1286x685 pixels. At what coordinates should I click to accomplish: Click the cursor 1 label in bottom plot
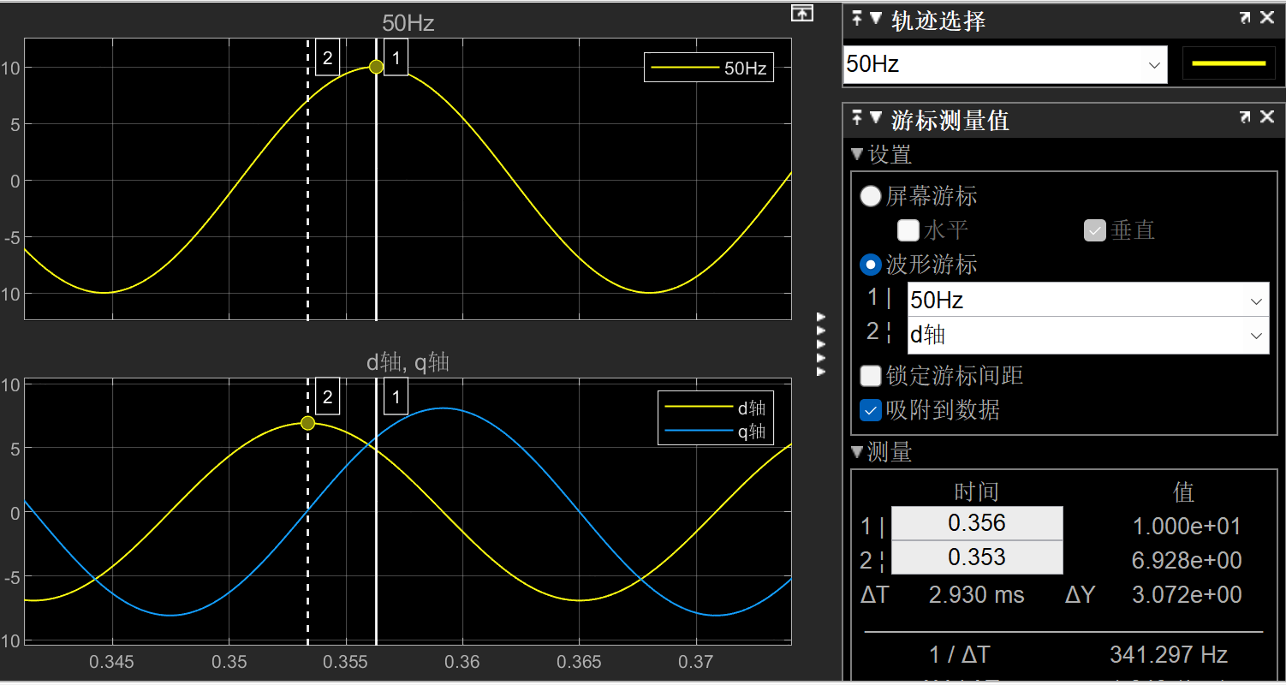[396, 396]
